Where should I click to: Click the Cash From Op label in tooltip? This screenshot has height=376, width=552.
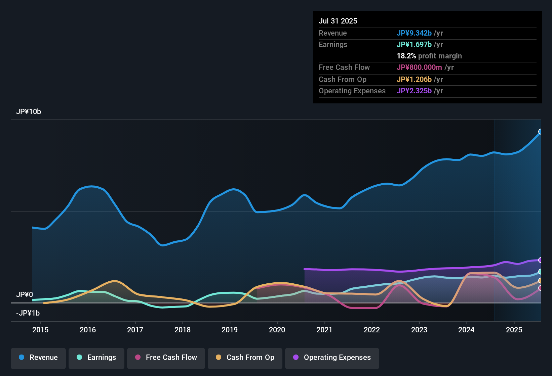343,80
